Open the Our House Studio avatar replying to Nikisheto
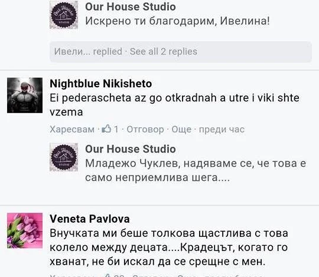The height and width of the screenshot is (277, 319). click(x=64, y=157)
